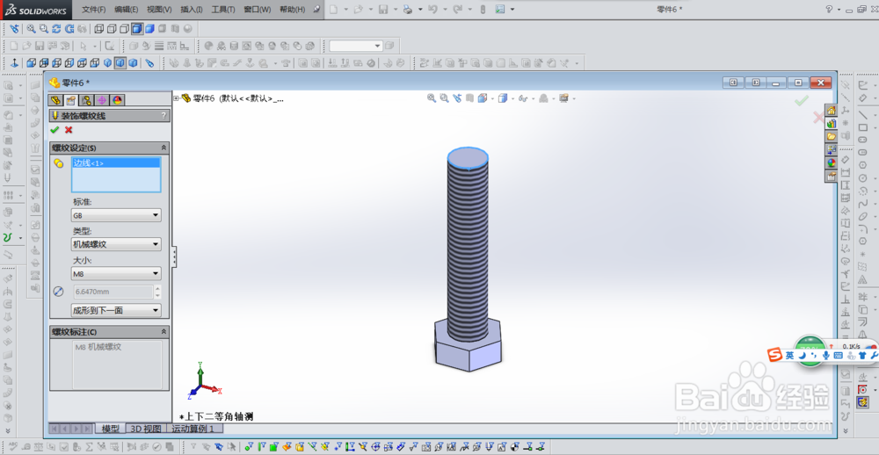The height and width of the screenshot is (455, 879).
Task: Click Zoom to Fit in viewport toolbar
Action: tap(431, 98)
